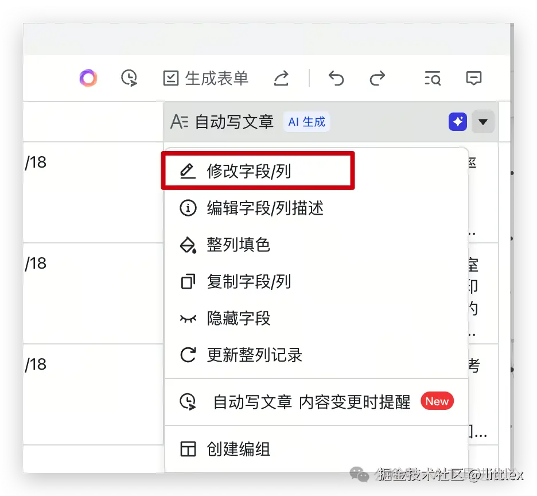Open the history clock icon in toolbar
This screenshot has width=537, height=496.
coord(129,78)
